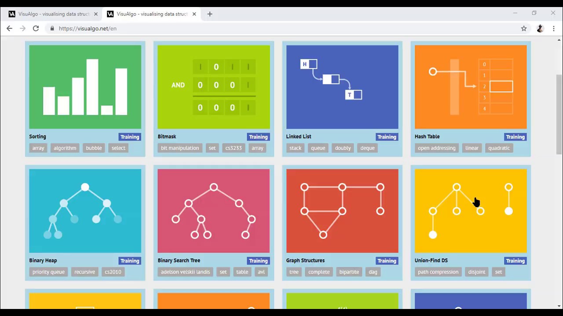Open the Chrome profile avatar
The height and width of the screenshot is (316, 563).
540,29
